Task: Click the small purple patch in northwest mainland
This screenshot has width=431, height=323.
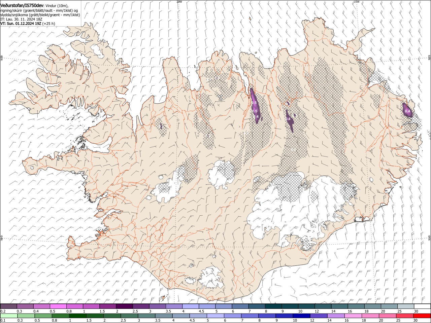Action: pos(161,126)
